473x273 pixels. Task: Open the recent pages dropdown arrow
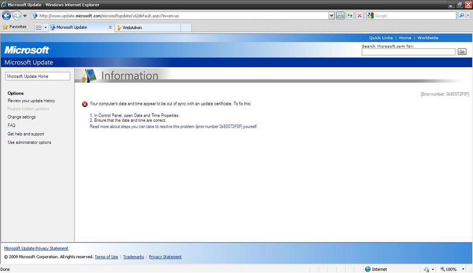pos(25,16)
